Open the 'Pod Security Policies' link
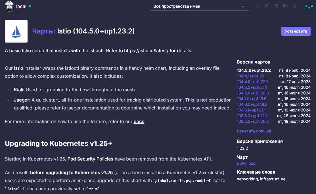Image resolution: width=316 pixels, height=194 pixels. pos(90,159)
